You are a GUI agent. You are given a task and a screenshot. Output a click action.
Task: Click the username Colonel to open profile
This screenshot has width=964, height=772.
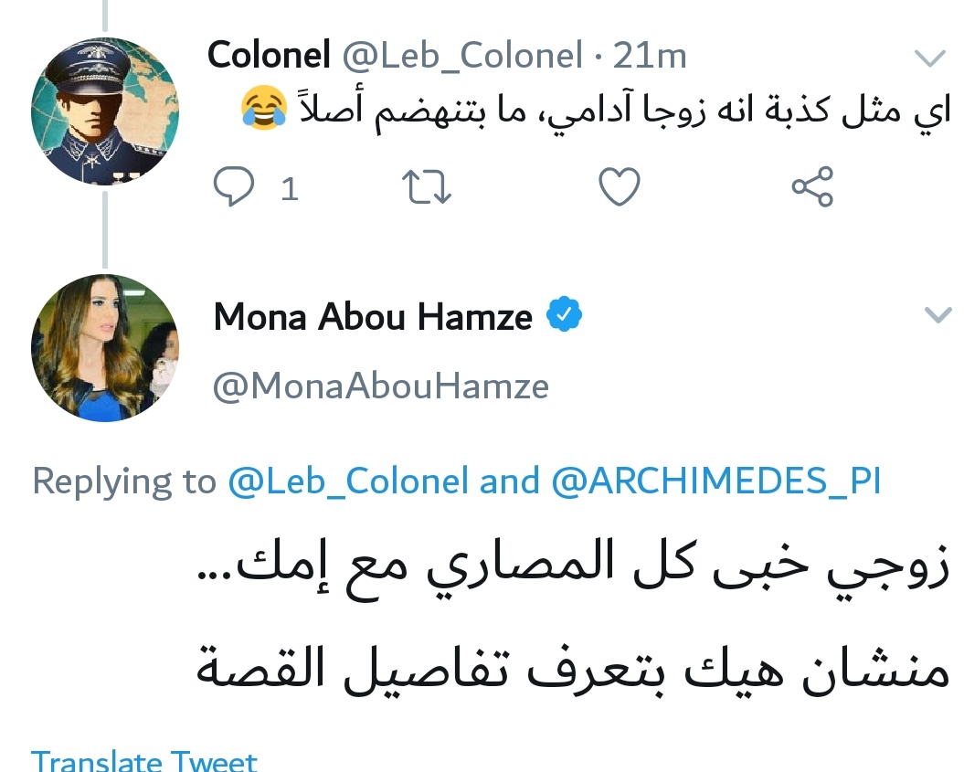268,53
